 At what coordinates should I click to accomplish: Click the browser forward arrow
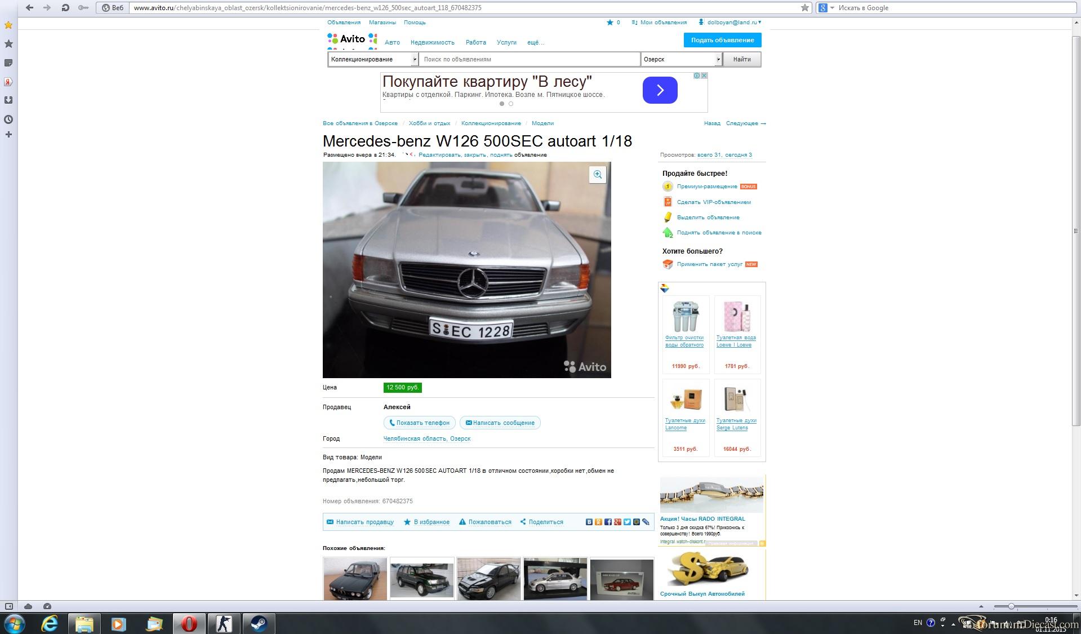[47, 8]
